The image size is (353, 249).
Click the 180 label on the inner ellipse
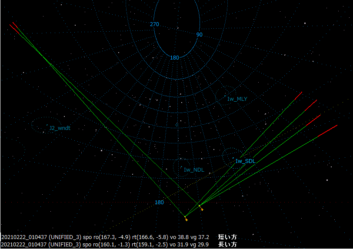[x=174, y=58]
